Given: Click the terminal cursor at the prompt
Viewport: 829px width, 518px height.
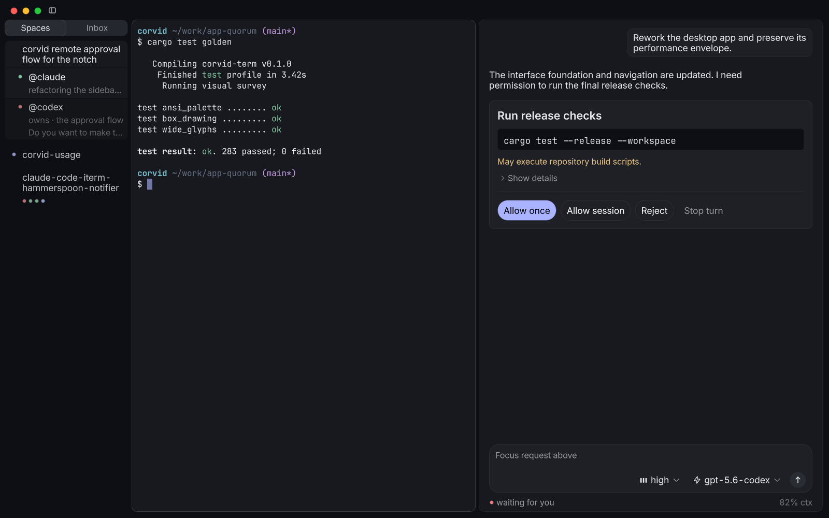Looking at the screenshot, I should coord(150,184).
